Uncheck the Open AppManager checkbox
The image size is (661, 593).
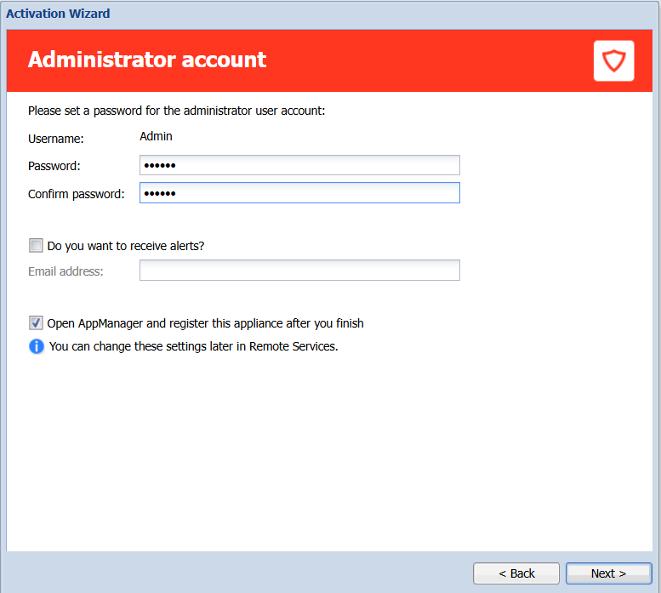pyautogui.click(x=36, y=323)
